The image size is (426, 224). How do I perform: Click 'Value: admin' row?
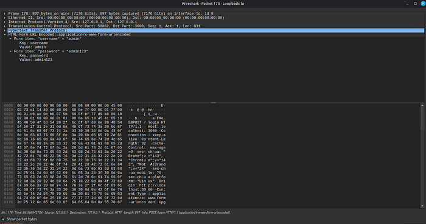click(32, 47)
